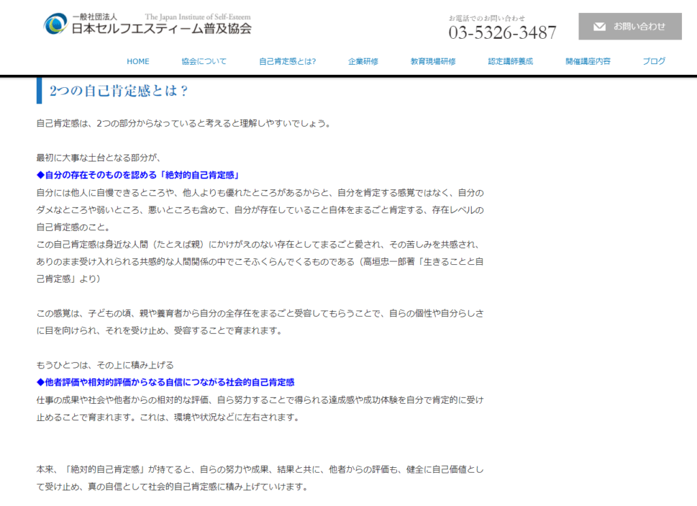Navigate to 教育現場研修 in the menu
The image size is (697, 506).
coord(433,61)
